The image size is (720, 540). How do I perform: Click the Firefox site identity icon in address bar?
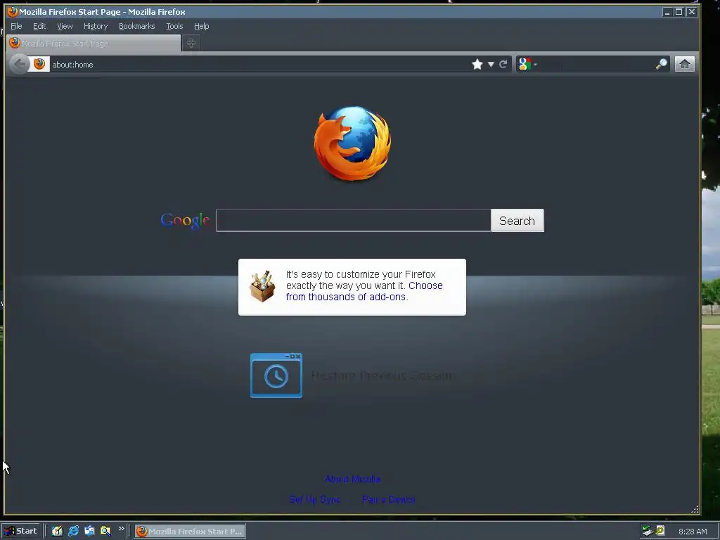pyautogui.click(x=39, y=64)
